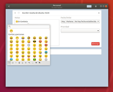The image size is (113, 92).
Task: Pick the money-mouth face emoji
Action: point(34,60)
